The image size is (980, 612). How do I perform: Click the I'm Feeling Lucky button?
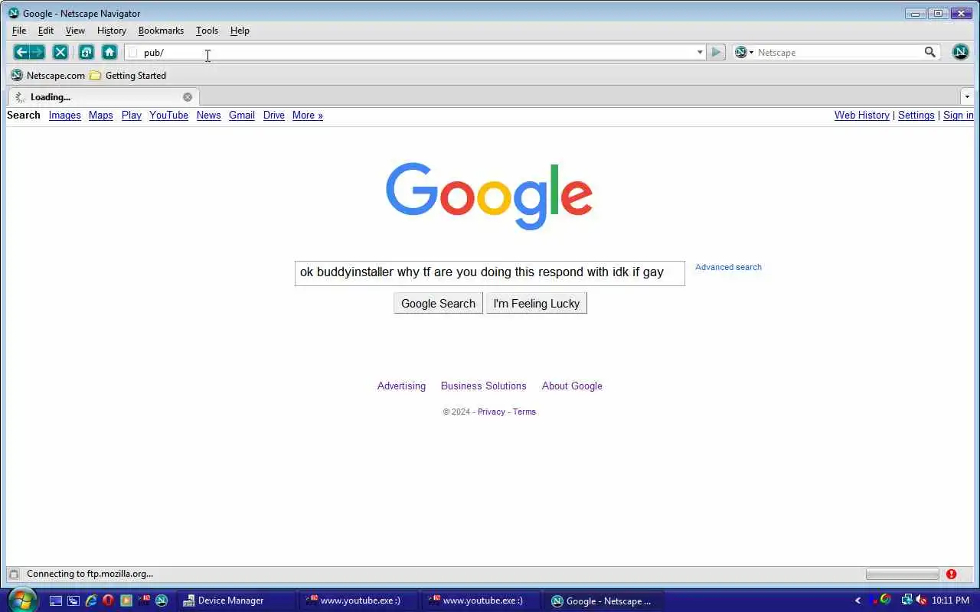[536, 303]
